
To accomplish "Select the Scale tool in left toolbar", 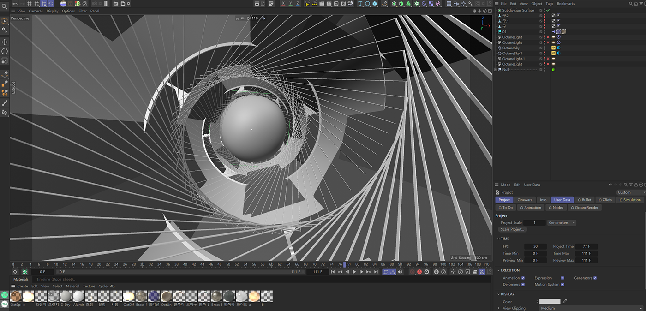I will point(5,60).
